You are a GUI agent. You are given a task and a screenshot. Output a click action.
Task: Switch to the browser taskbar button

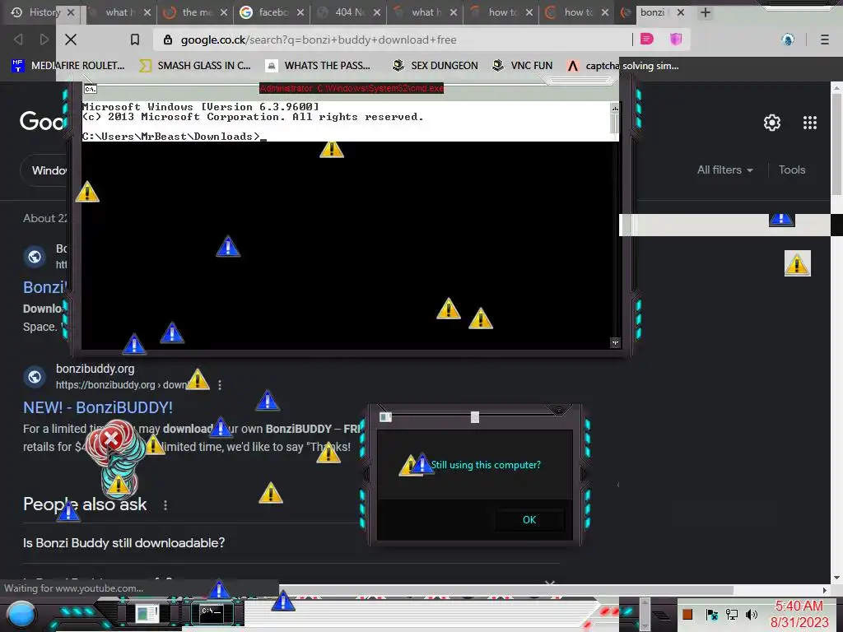click(147, 613)
